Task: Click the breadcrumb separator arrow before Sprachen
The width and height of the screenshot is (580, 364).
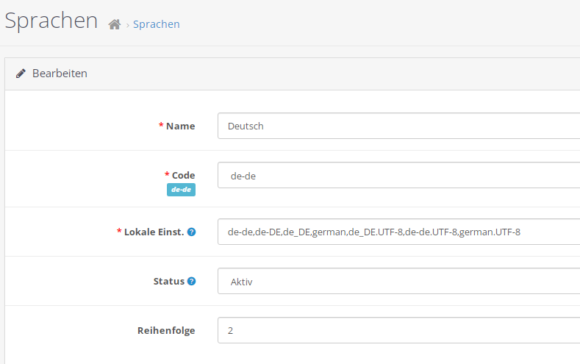Action: point(127,25)
